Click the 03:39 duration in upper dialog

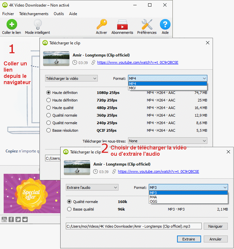[83, 62]
